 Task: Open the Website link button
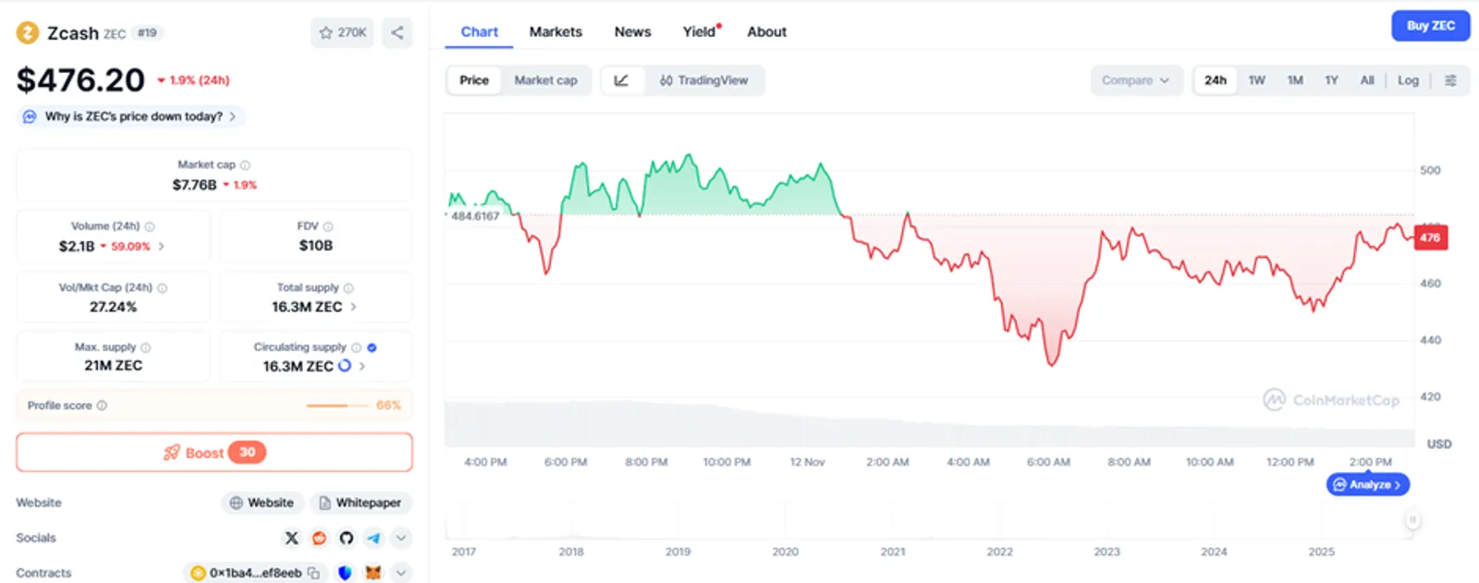pos(263,503)
